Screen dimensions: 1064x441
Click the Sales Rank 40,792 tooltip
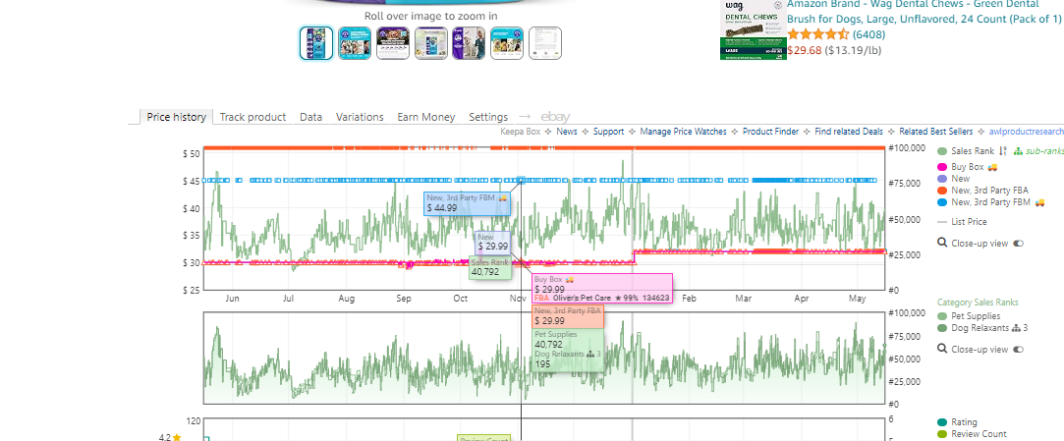click(x=490, y=267)
